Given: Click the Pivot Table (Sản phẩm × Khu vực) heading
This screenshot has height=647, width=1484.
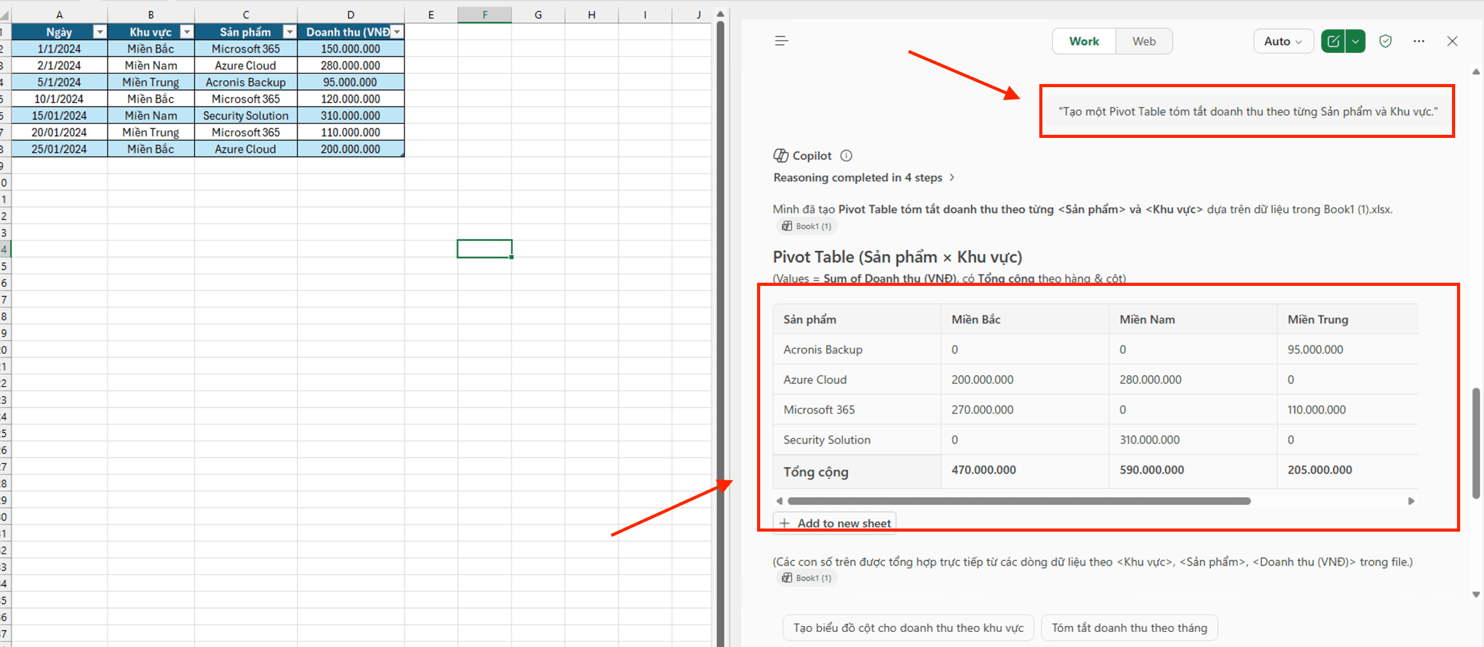Looking at the screenshot, I should tap(897, 257).
